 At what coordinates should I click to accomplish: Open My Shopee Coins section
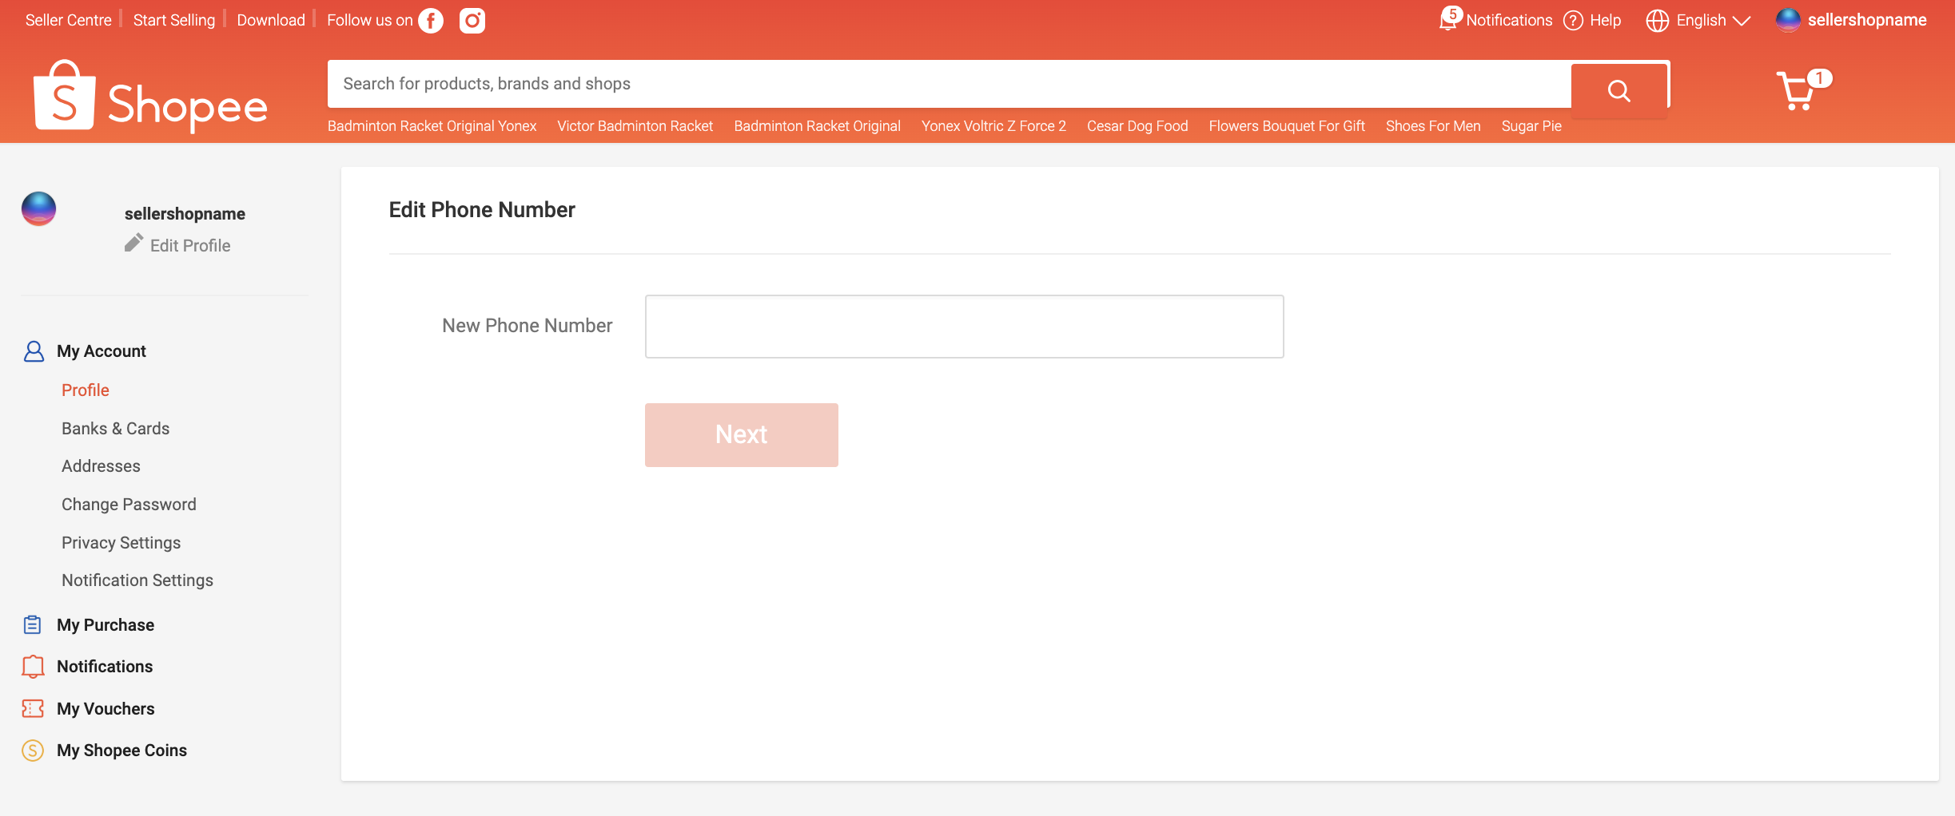pyautogui.click(x=121, y=751)
